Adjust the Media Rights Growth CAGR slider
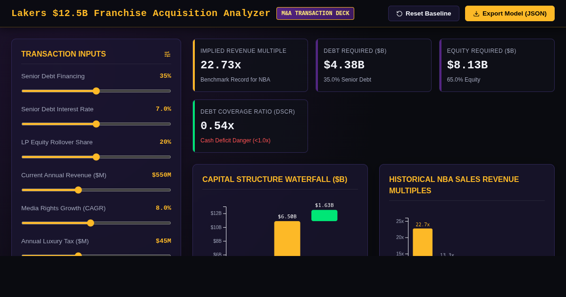The height and width of the screenshot is (297, 566). 96,223
